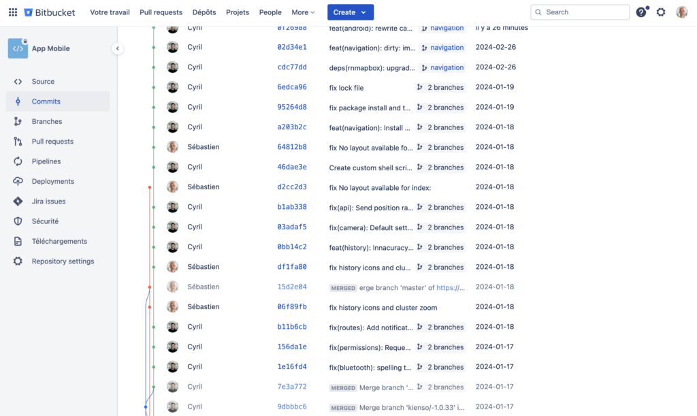The image size is (697, 416).
Task: Click Sébastien's avatar on commit 64812b8 row
Action: pos(172,147)
